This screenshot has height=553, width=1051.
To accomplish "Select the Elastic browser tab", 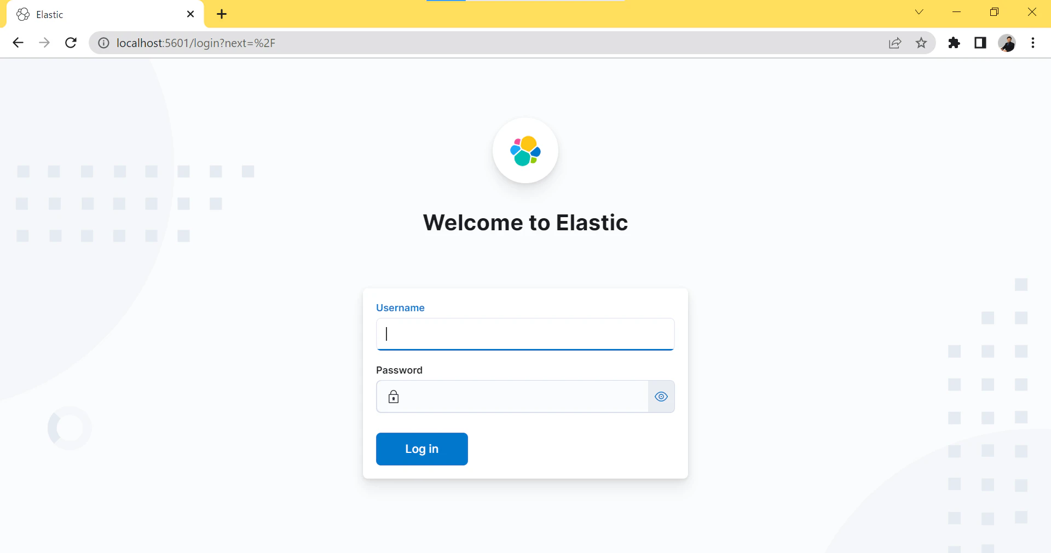I will coord(105,15).
